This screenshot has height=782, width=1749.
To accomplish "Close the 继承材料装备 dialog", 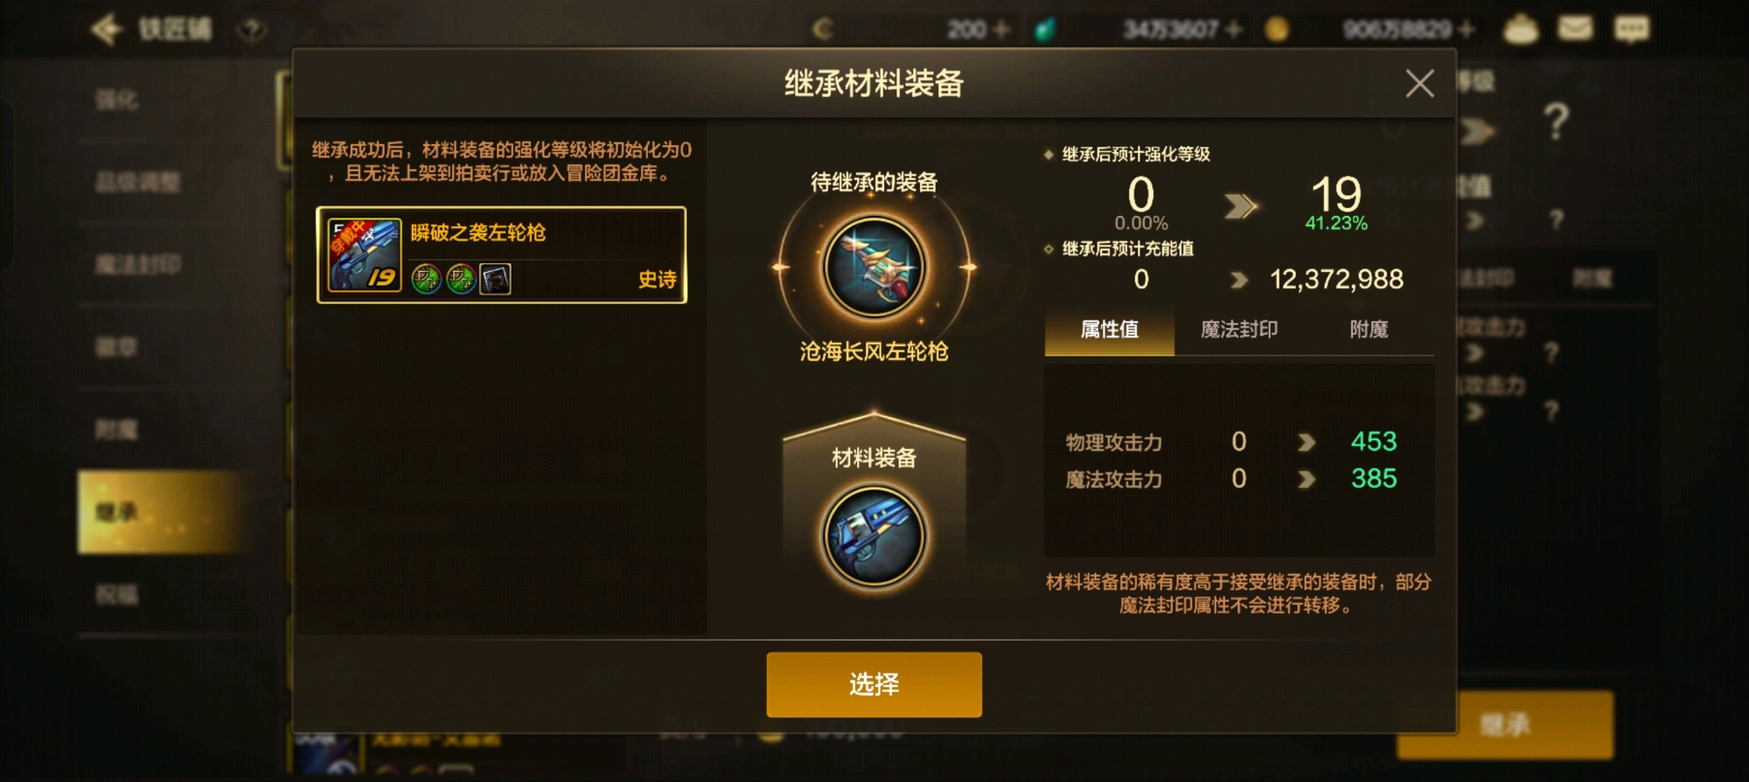I will [x=1419, y=84].
